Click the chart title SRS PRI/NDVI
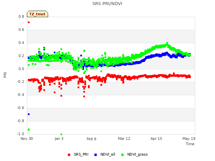 (107, 4)
